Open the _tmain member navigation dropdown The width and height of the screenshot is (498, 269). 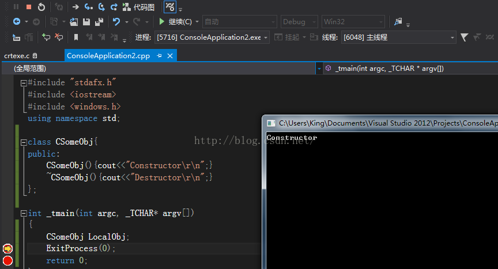point(410,69)
